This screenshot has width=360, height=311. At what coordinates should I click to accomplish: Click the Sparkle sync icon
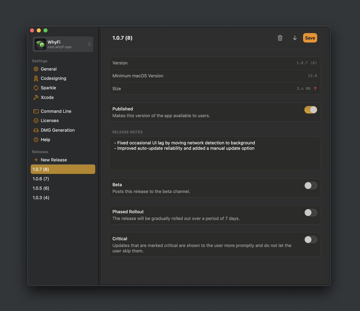pyautogui.click(x=36, y=88)
